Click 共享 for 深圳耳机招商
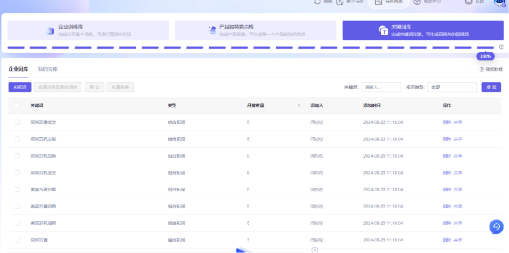 458,156
